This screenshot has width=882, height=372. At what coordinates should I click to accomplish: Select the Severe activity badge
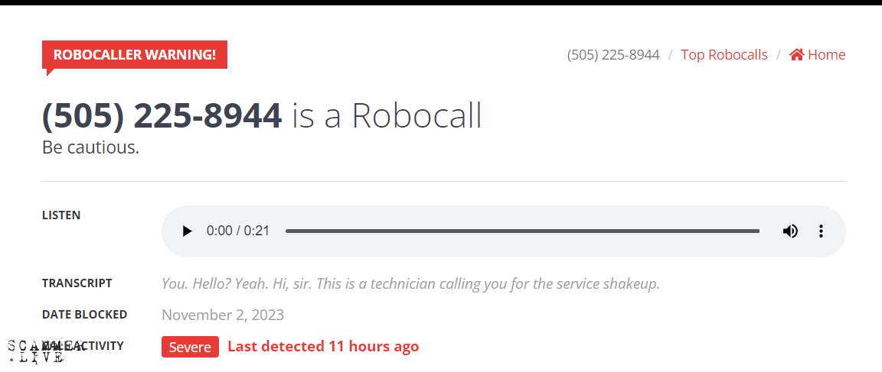point(190,347)
